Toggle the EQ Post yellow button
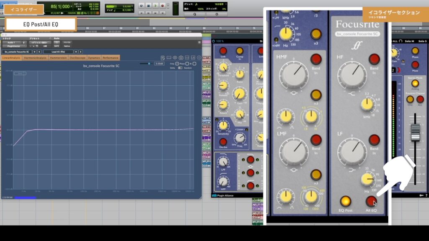This screenshot has width=429, height=241. [x=345, y=201]
